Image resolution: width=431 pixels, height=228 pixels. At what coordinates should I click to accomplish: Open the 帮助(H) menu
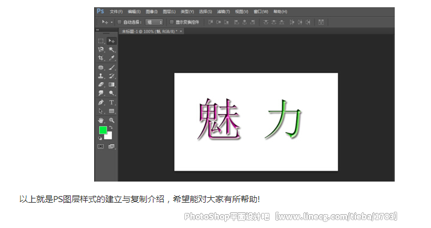pyautogui.click(x=280, y=11)
